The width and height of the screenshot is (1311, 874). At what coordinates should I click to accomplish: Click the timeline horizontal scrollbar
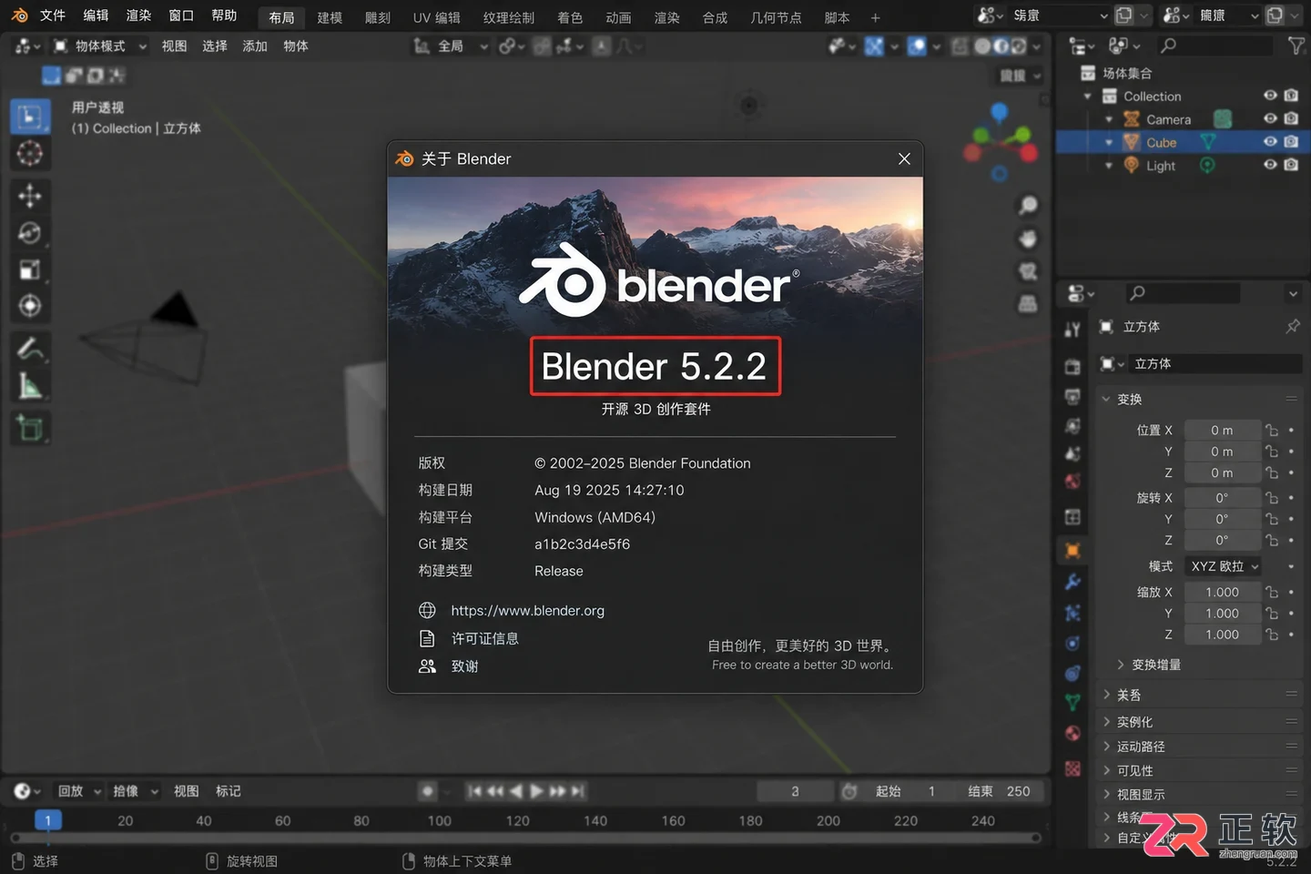(525, 838)
